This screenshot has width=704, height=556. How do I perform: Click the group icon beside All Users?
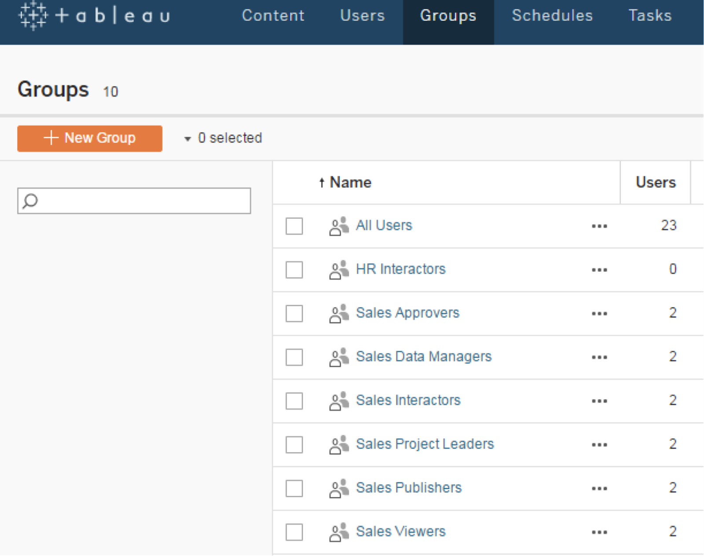(x=339, y=226)
